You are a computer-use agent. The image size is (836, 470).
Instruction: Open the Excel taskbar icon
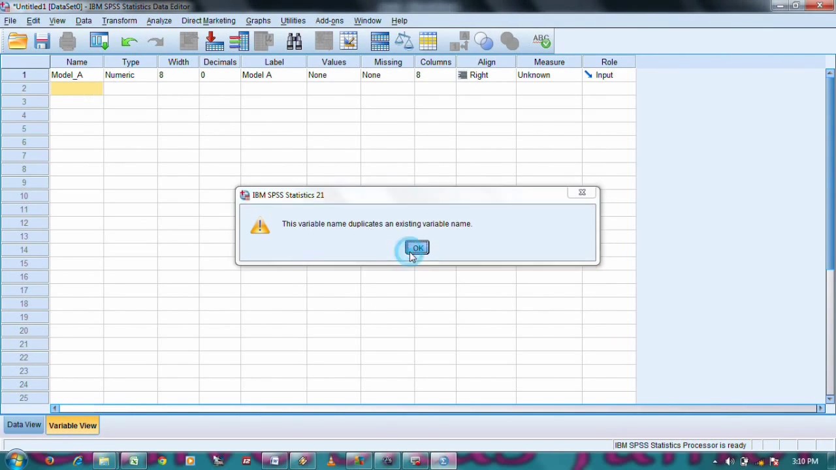[x=134, y=462]
